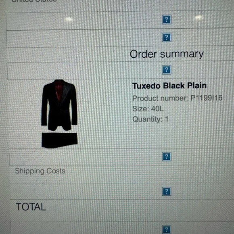Click the Quantity label in order details

coord(147,119)
